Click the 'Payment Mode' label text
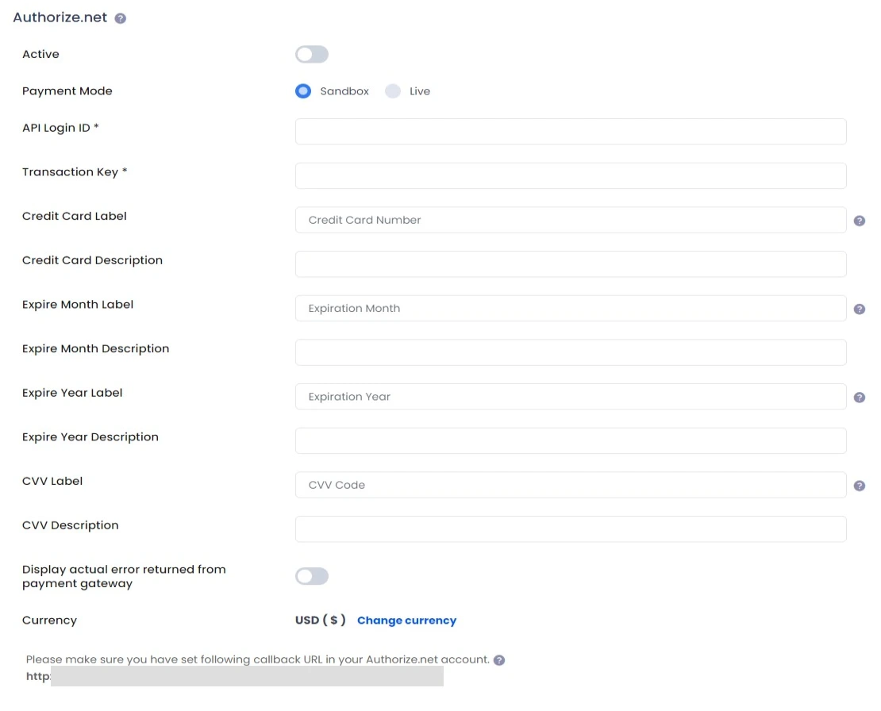This screenshot has width=881, height=711. pos(67,91)
